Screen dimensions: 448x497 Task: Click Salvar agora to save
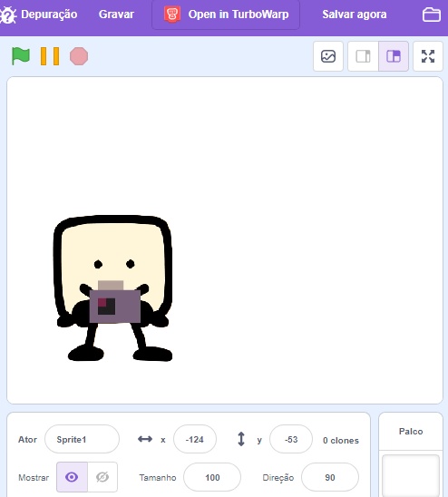[x=355, y=15]
